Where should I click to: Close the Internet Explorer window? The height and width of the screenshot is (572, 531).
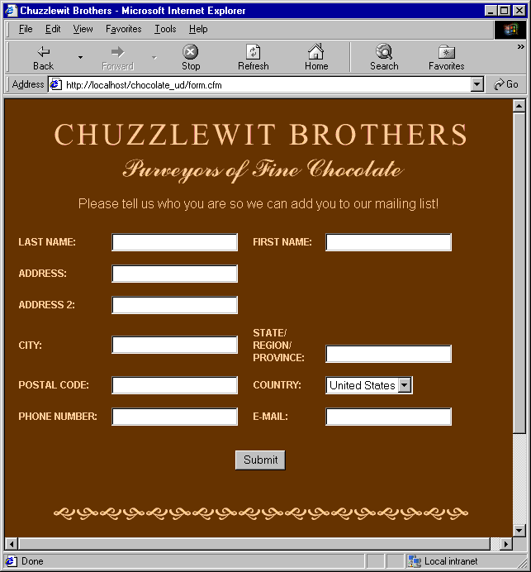pos(519,11)
